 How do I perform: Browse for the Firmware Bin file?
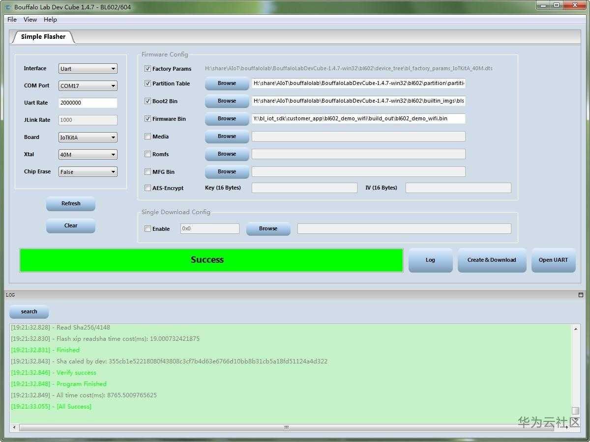227,119
